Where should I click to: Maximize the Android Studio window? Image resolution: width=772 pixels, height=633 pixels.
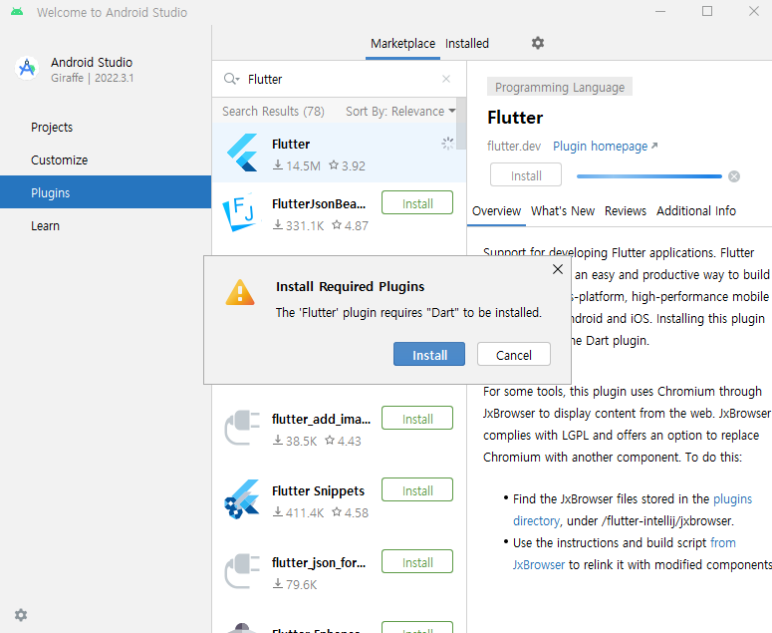pyautogui.click(x=707, y=11)
